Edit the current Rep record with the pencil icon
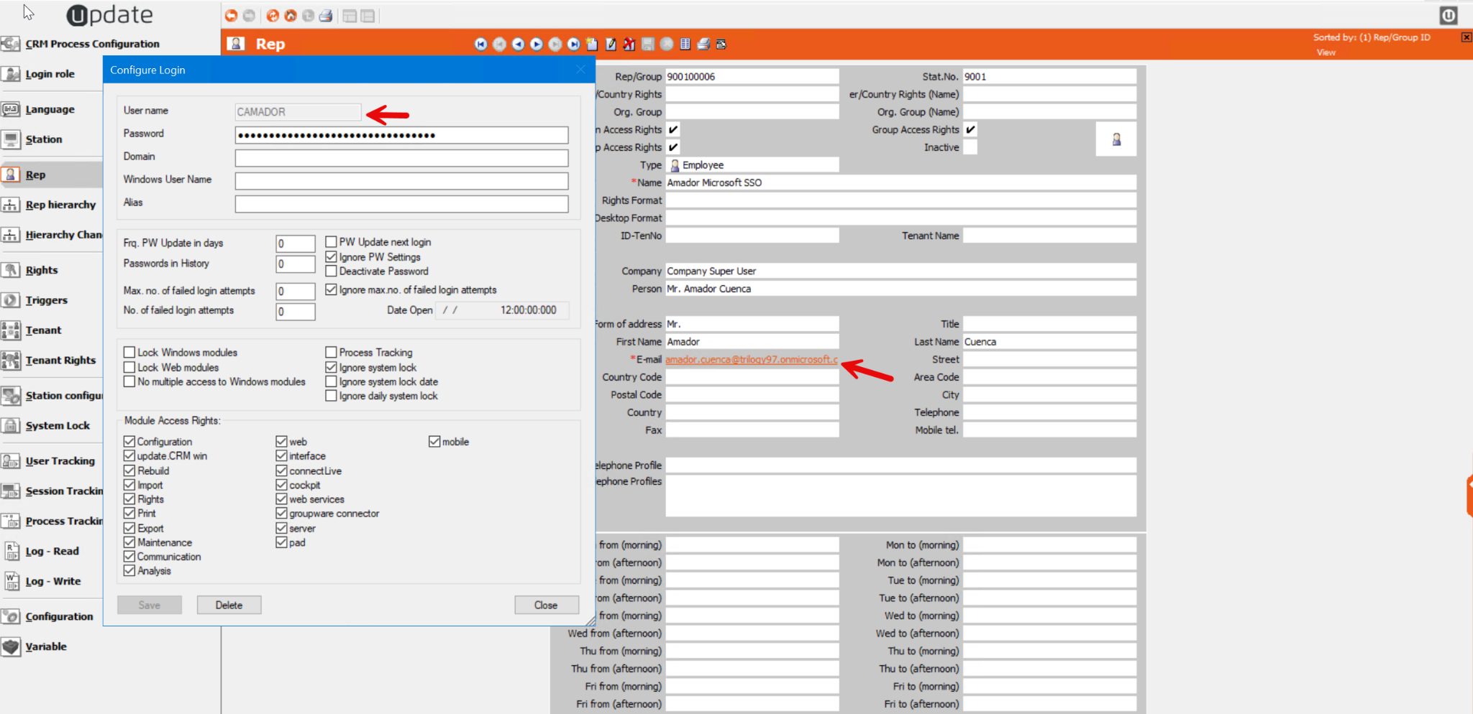The image size is (1473, 714). [x=611, y=45]
